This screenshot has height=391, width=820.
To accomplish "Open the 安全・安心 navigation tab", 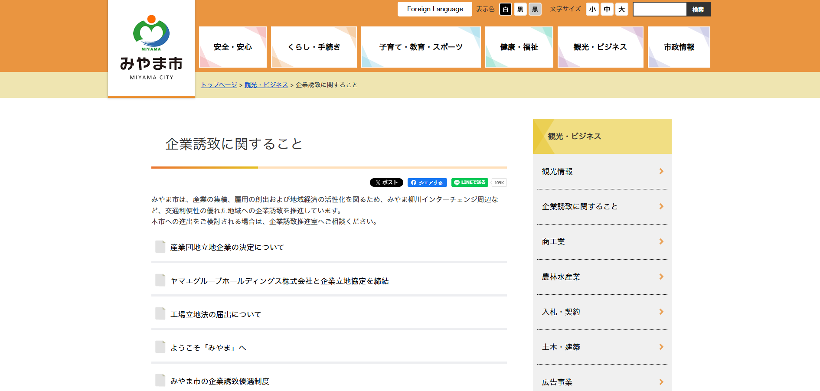I will point(233,47).
